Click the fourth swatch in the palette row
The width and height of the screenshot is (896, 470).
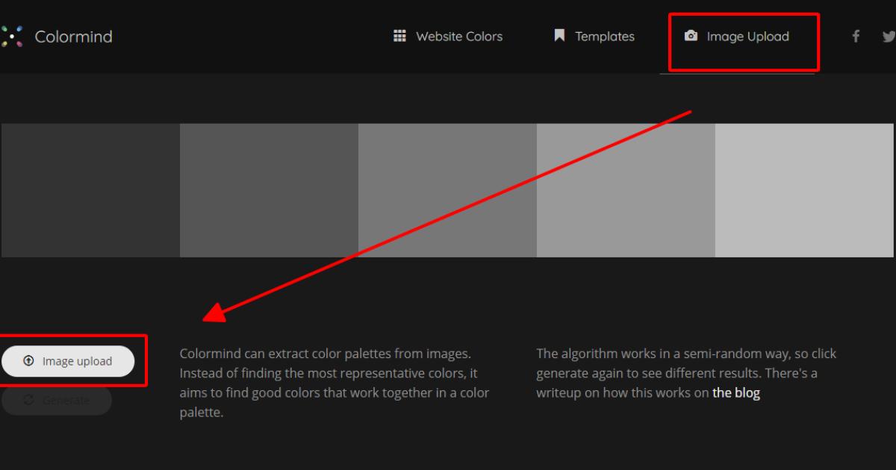pyautogui.click(x=626, y=189)
